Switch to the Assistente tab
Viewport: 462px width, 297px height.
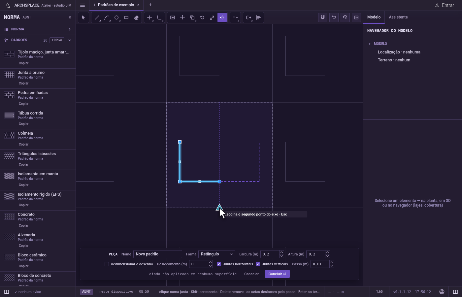[x=398, y=17]
